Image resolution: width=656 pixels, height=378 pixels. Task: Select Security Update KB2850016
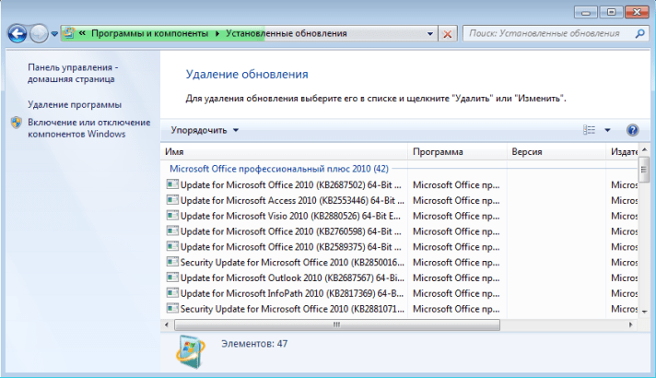[x=292, y=263]
